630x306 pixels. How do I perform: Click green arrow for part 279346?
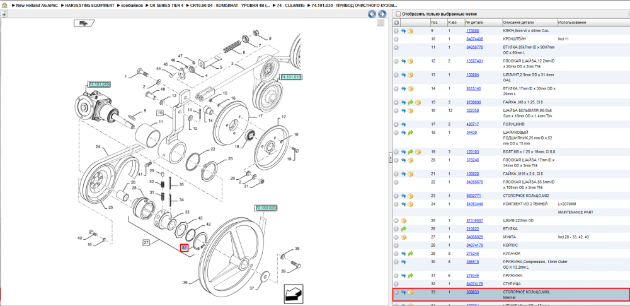click(x=411, y=276)
